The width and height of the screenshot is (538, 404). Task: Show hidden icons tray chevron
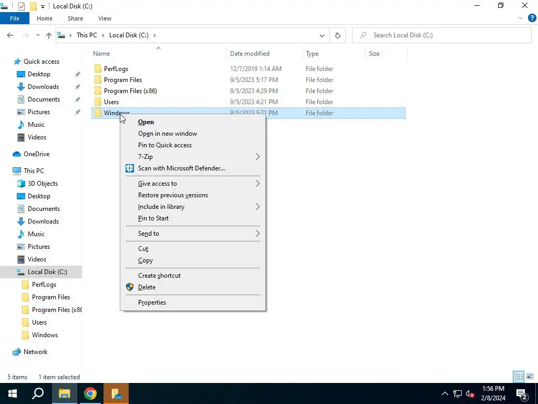click(x=444, y=393)
